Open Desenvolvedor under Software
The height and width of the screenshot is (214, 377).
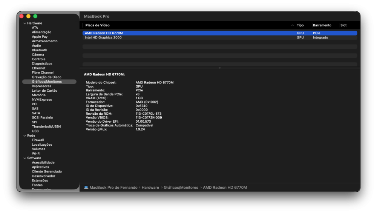pyautogui.click(x=43, y=176)
